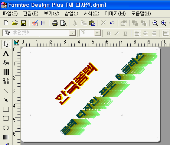This screenshot has height=145, width=170.
Task: Select the green gradient text object
Action: click(109, 94)
